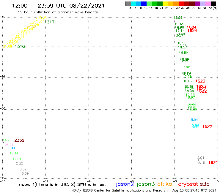This screenshot has width=220, height=193.
Task: Select the altika satellite label
Action: click(165, 184)
